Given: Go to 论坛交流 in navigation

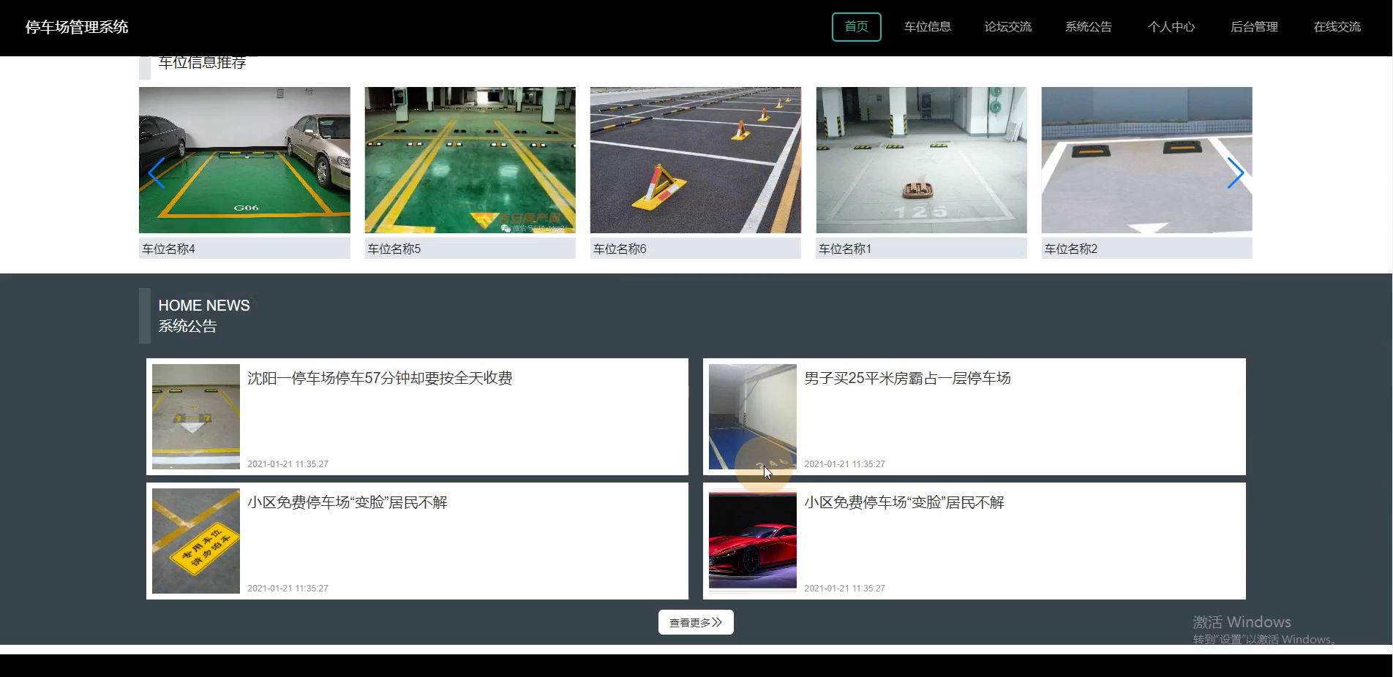Looking at the screenshot, I should click(1007, 27).
